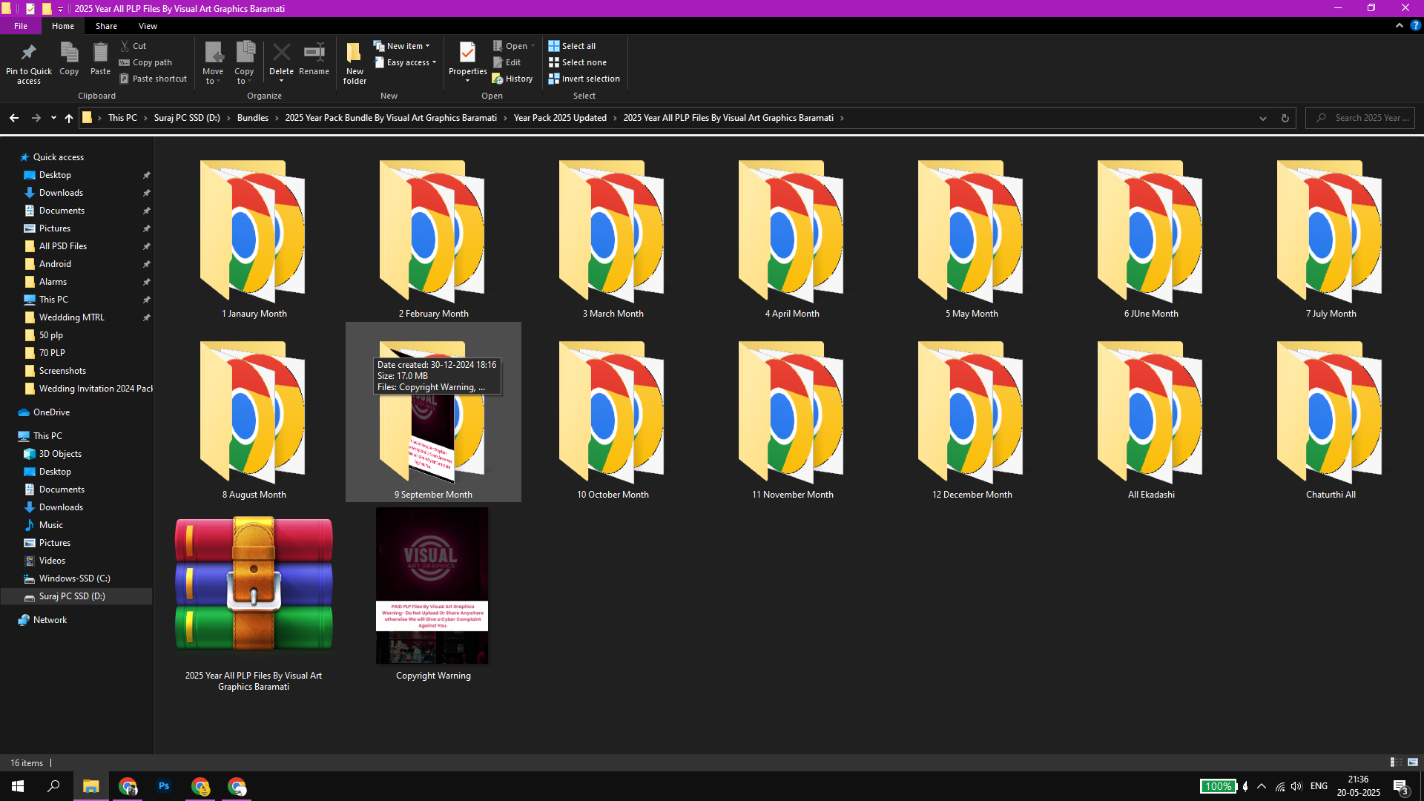Click the Pin to Quick access icon
The image size is (1424, 801).
[29, 62]
